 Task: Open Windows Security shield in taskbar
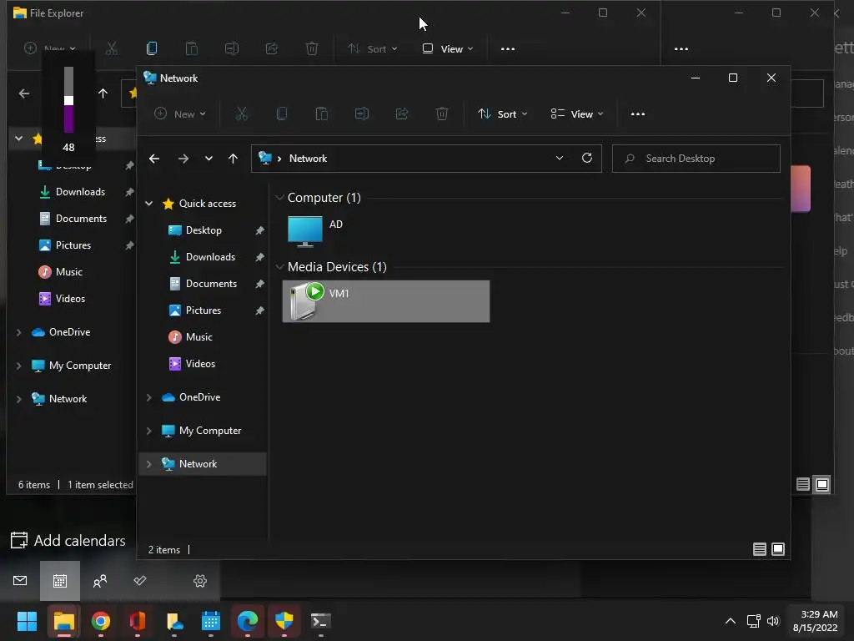(x=284, y=621)
